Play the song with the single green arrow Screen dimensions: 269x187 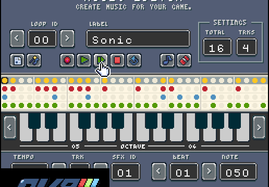pos(84,60)
